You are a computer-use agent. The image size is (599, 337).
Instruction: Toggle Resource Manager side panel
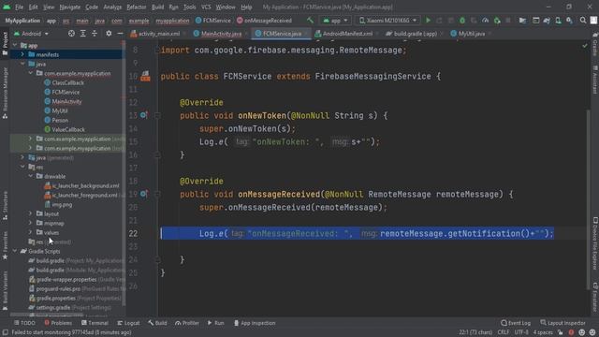tap(5, 93)
